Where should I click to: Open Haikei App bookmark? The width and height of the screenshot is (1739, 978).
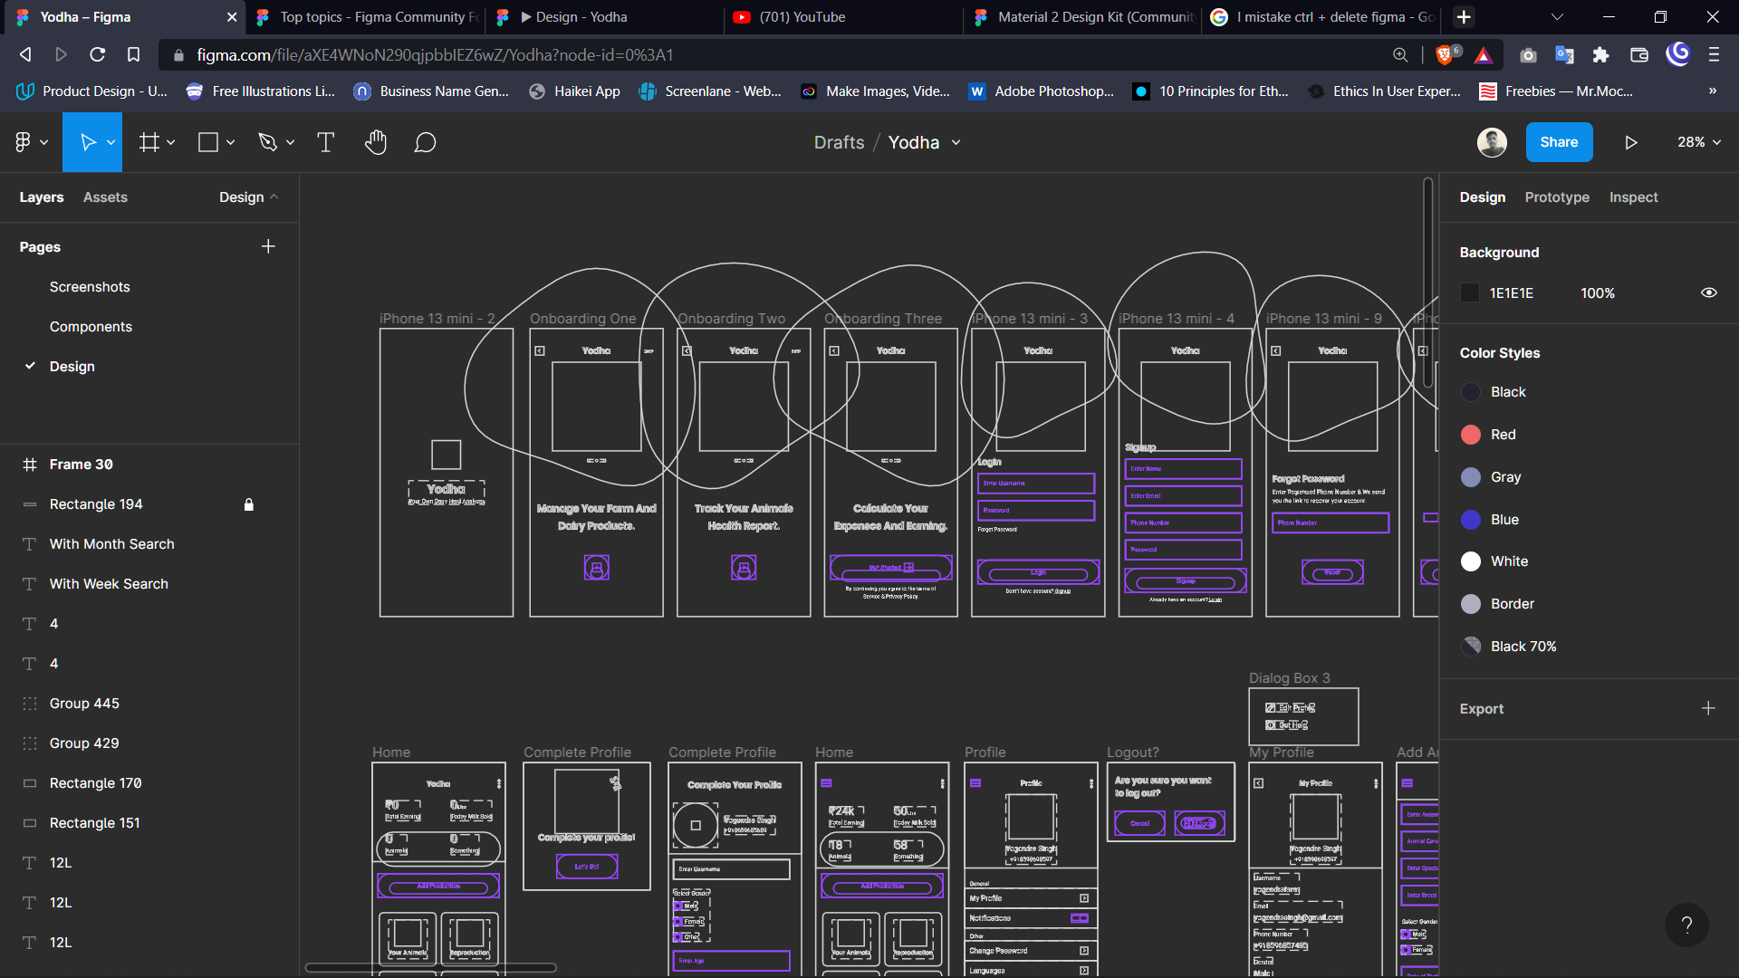coord(575,91)
